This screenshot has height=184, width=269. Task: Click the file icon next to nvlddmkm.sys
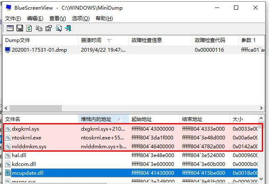point(8,146)
